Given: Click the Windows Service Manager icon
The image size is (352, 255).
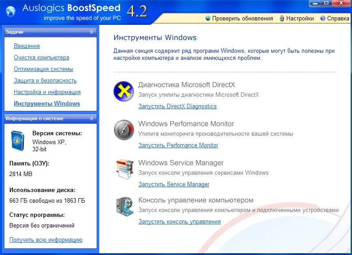Looking at the screenshot, I should (x=125, y=169).
